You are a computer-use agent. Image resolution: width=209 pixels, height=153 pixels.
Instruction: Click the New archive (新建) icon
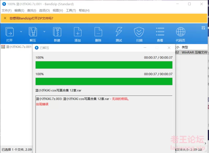tap(57, 32)
